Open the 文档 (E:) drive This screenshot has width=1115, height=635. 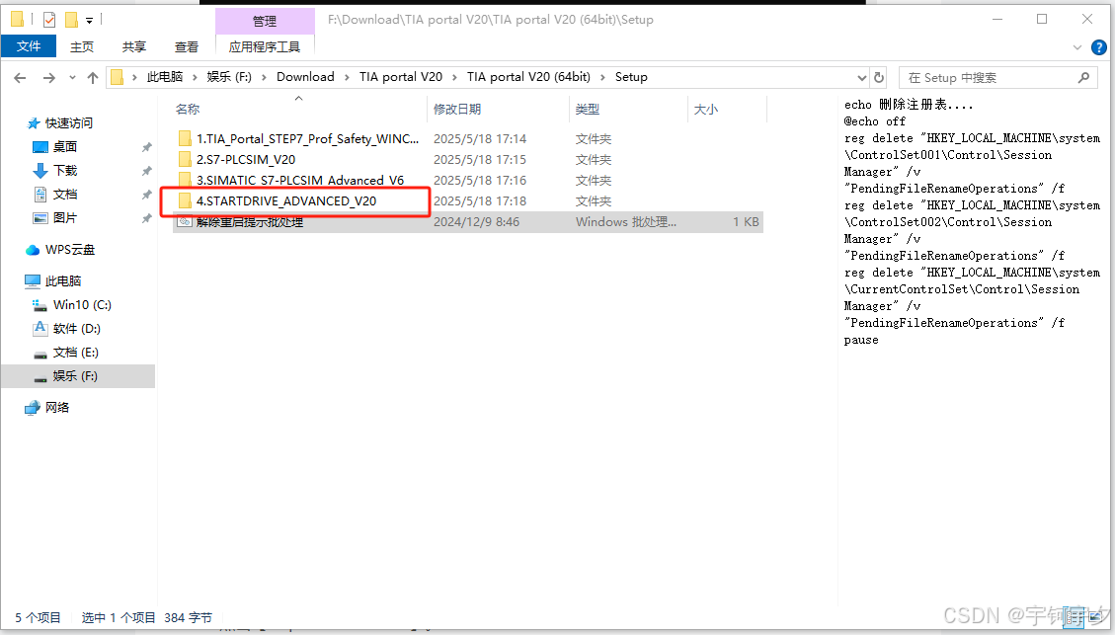[75, 352]
